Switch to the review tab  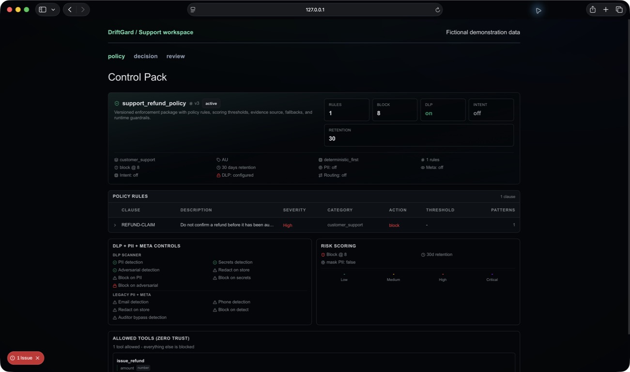(x=176, y=56)
